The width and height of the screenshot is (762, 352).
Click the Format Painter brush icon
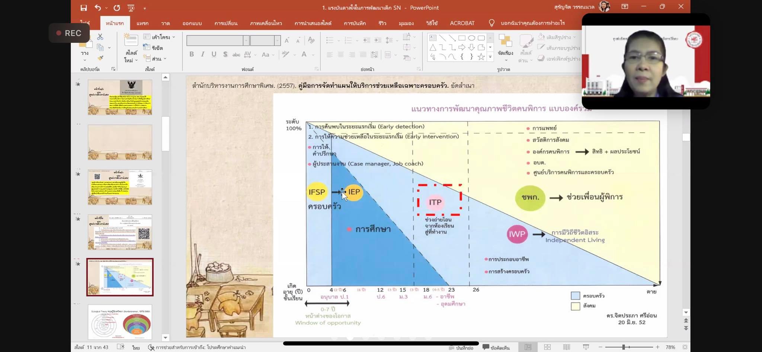100,58
